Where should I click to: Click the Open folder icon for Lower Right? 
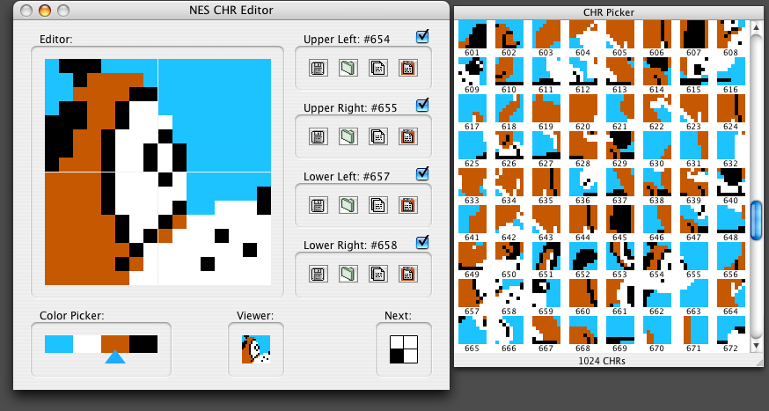coord(348,275)
